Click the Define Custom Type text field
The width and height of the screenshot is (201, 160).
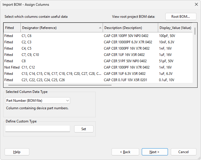pos(38,129)
